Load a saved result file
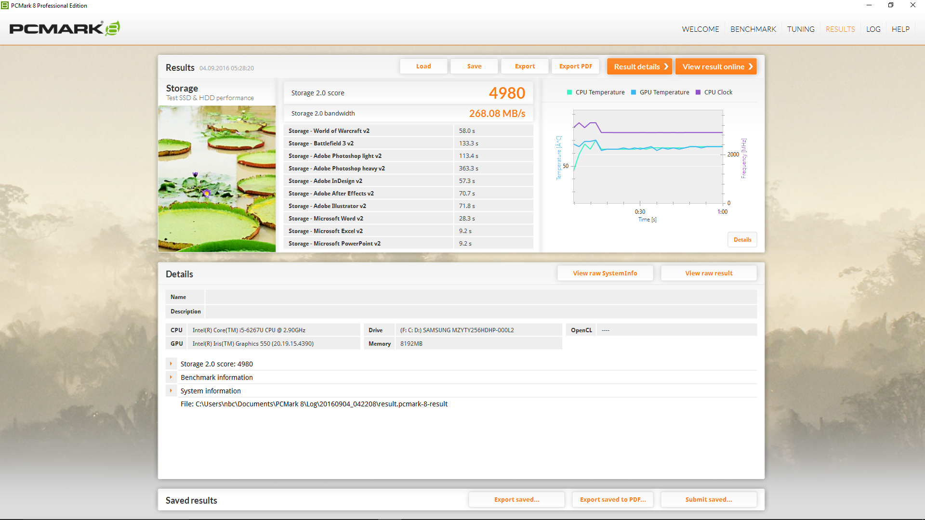The height and width of the screenshot is (520, 925). [x=423, y=66]
